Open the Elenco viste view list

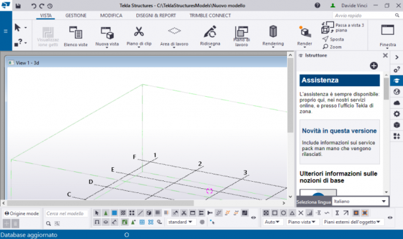tap(76, 36)
